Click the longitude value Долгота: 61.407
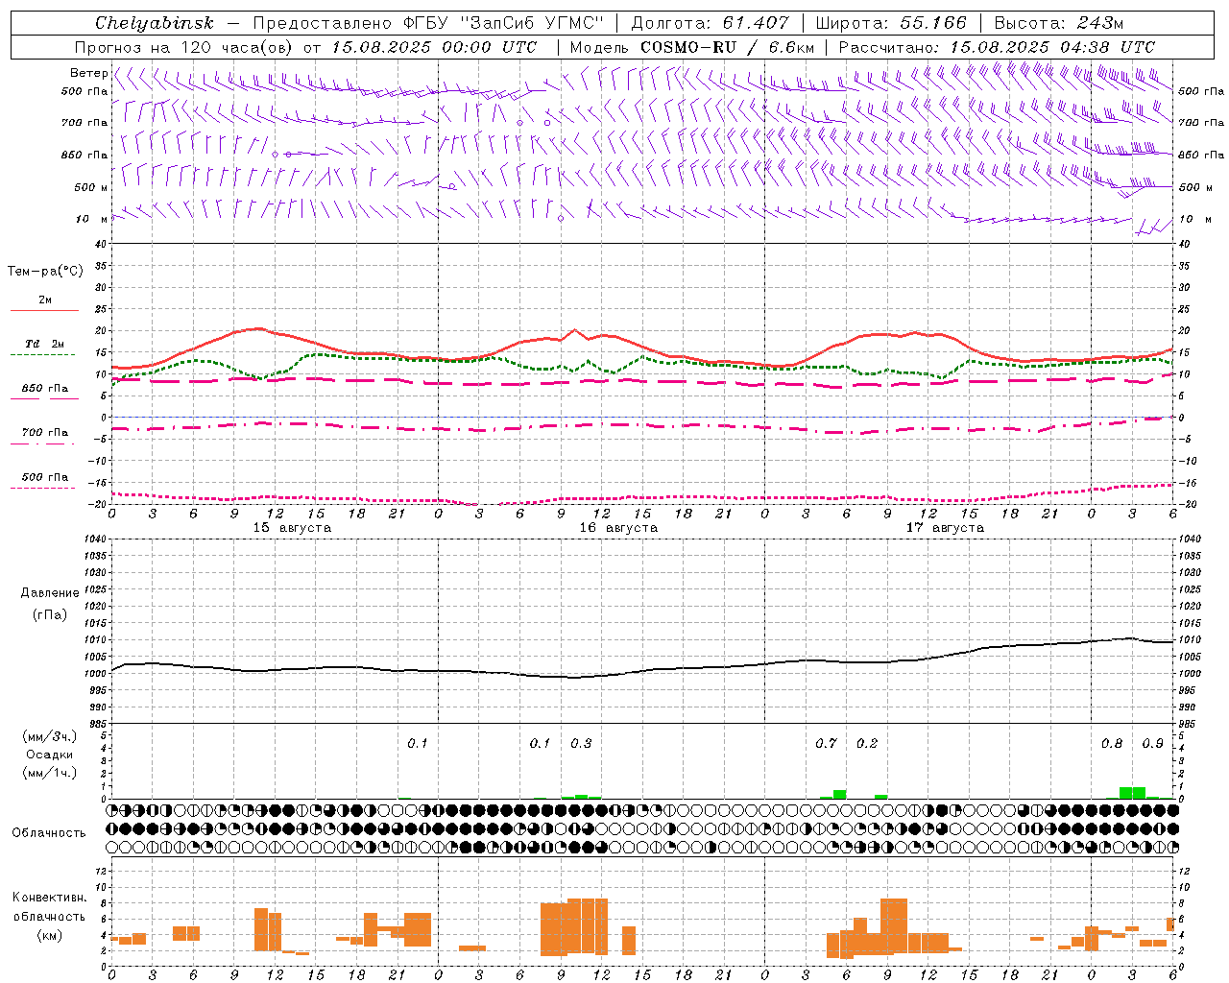Screen dimensions: 1229x983 pyautogui.click(x=710, y=23)
